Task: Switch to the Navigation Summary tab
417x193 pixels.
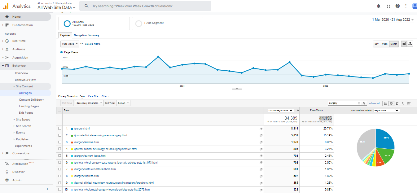Action: click(x=86, y=35)
